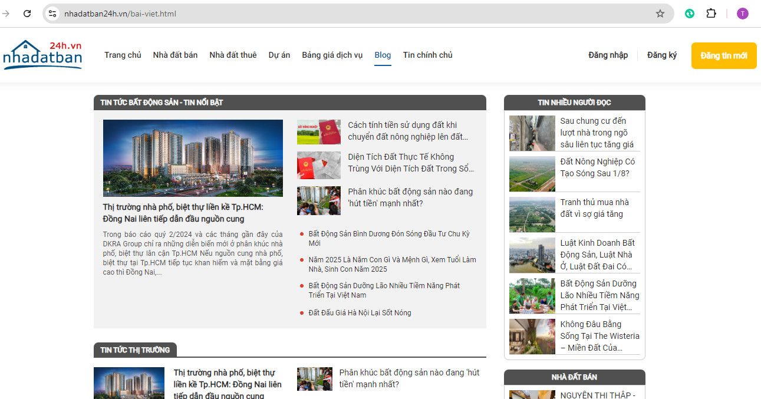Open the NGUYỄN THỊ THẬP listing link
761x399 pixels.
pos(598,395)
